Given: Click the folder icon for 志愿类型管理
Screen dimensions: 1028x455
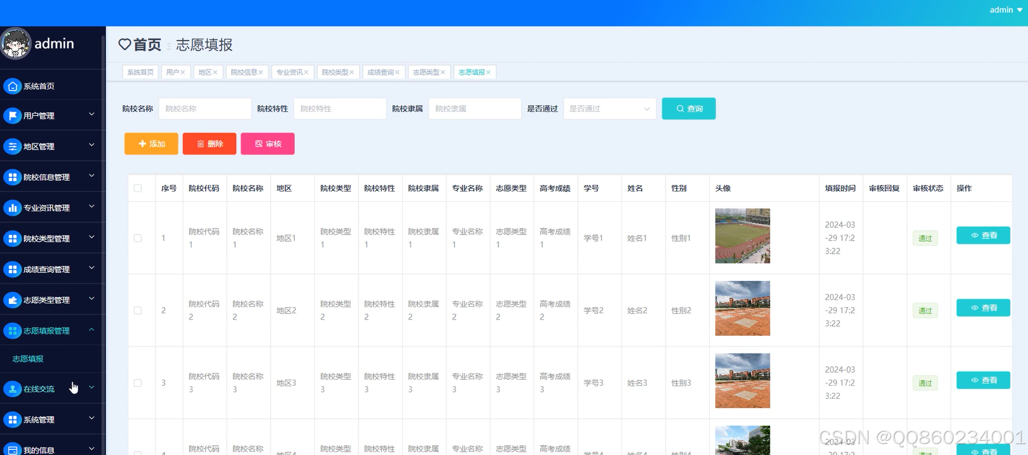Looking at the screenshot, I should (12, 300).
